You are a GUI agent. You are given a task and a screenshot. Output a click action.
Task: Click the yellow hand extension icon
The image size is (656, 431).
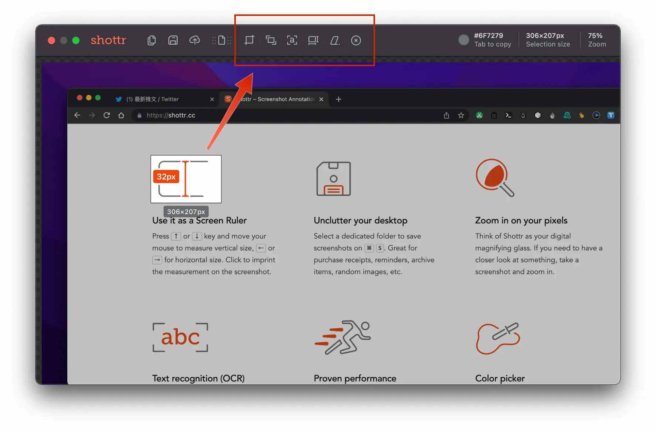tap(582, 115)
